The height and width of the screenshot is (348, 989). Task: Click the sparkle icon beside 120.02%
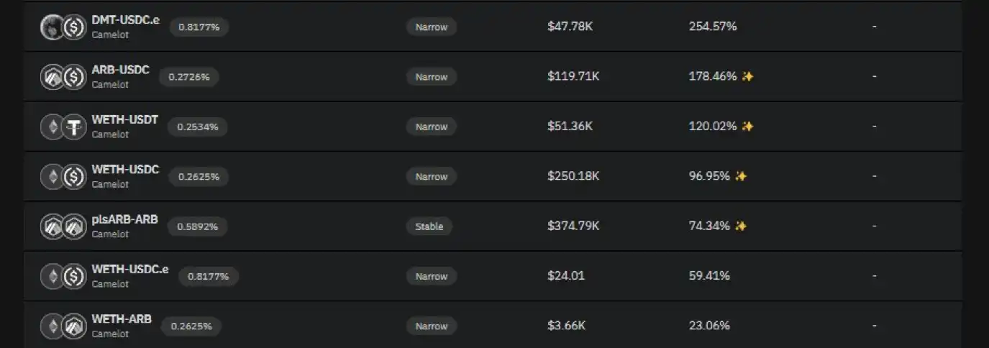pyautogui.click(x=747, y=127)
